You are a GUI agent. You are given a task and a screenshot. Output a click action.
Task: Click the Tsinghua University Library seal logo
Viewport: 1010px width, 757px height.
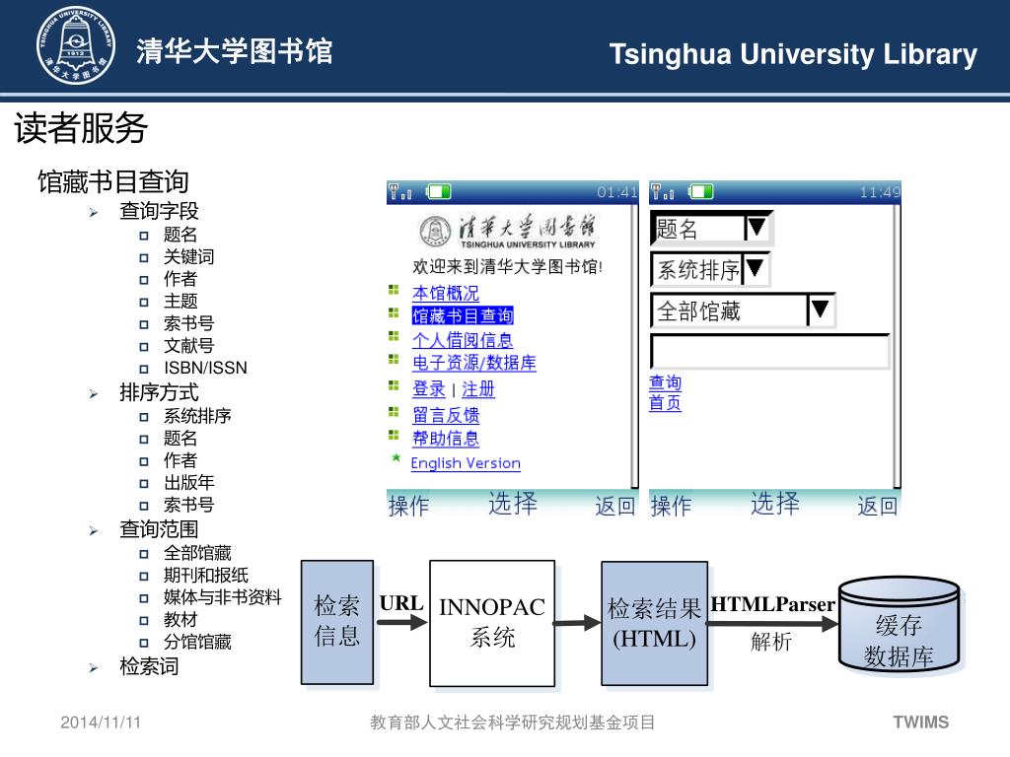76,45
